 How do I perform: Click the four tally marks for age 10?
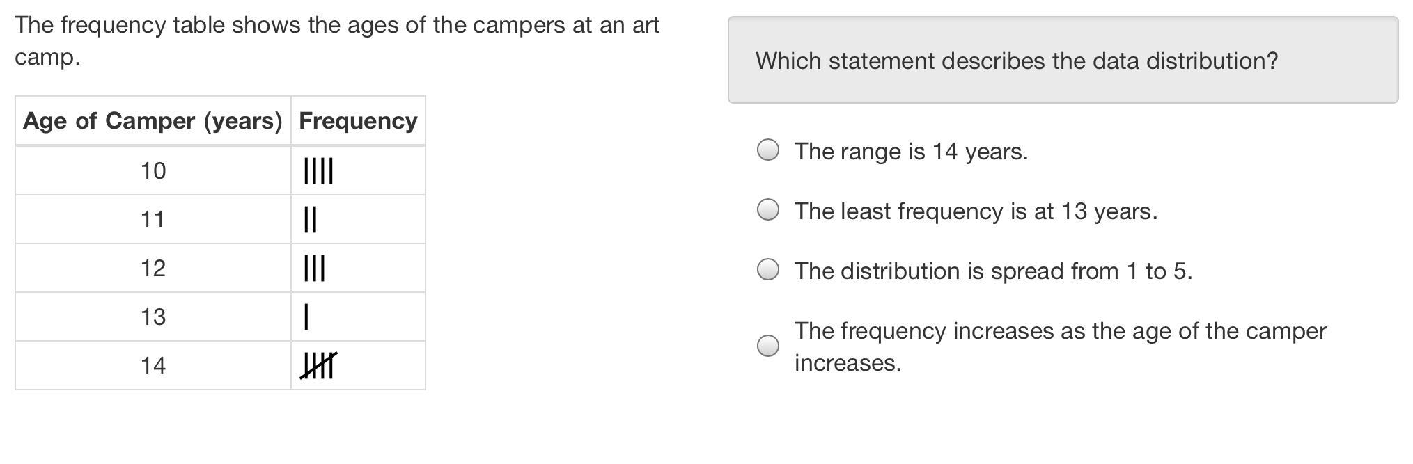[x=318, y=171]
